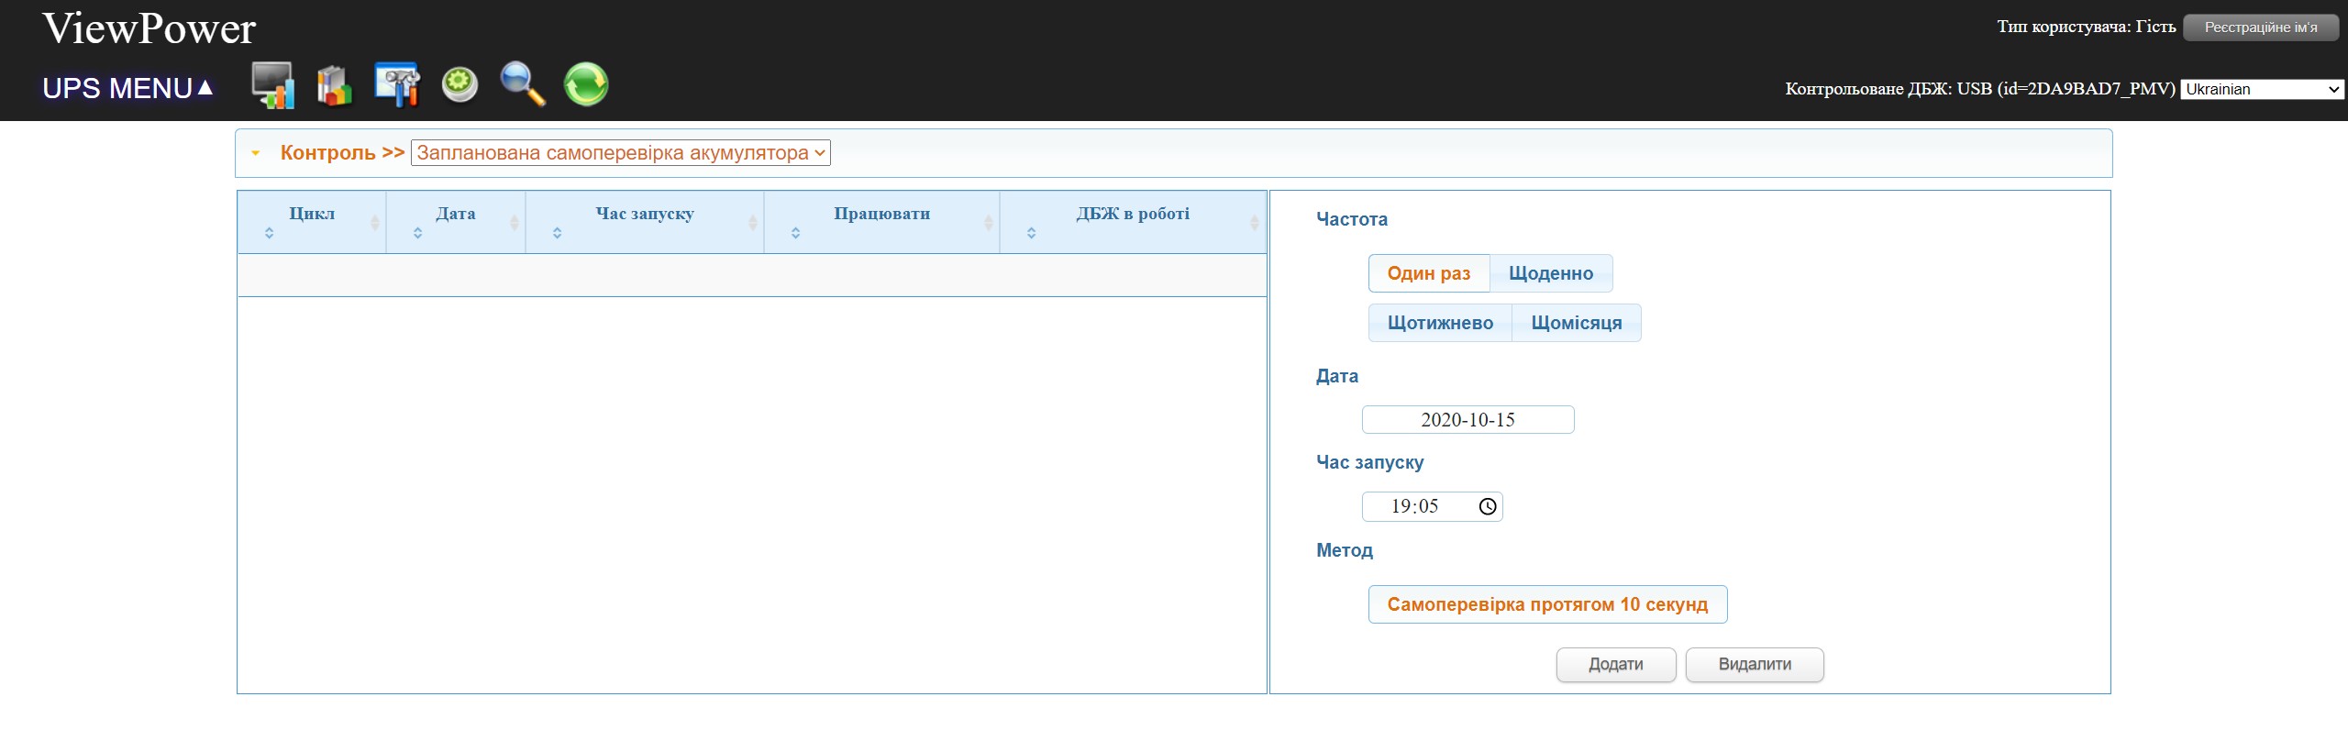2348x741 pixels.
Task: Click the books and chart icon
Action: 335,85
